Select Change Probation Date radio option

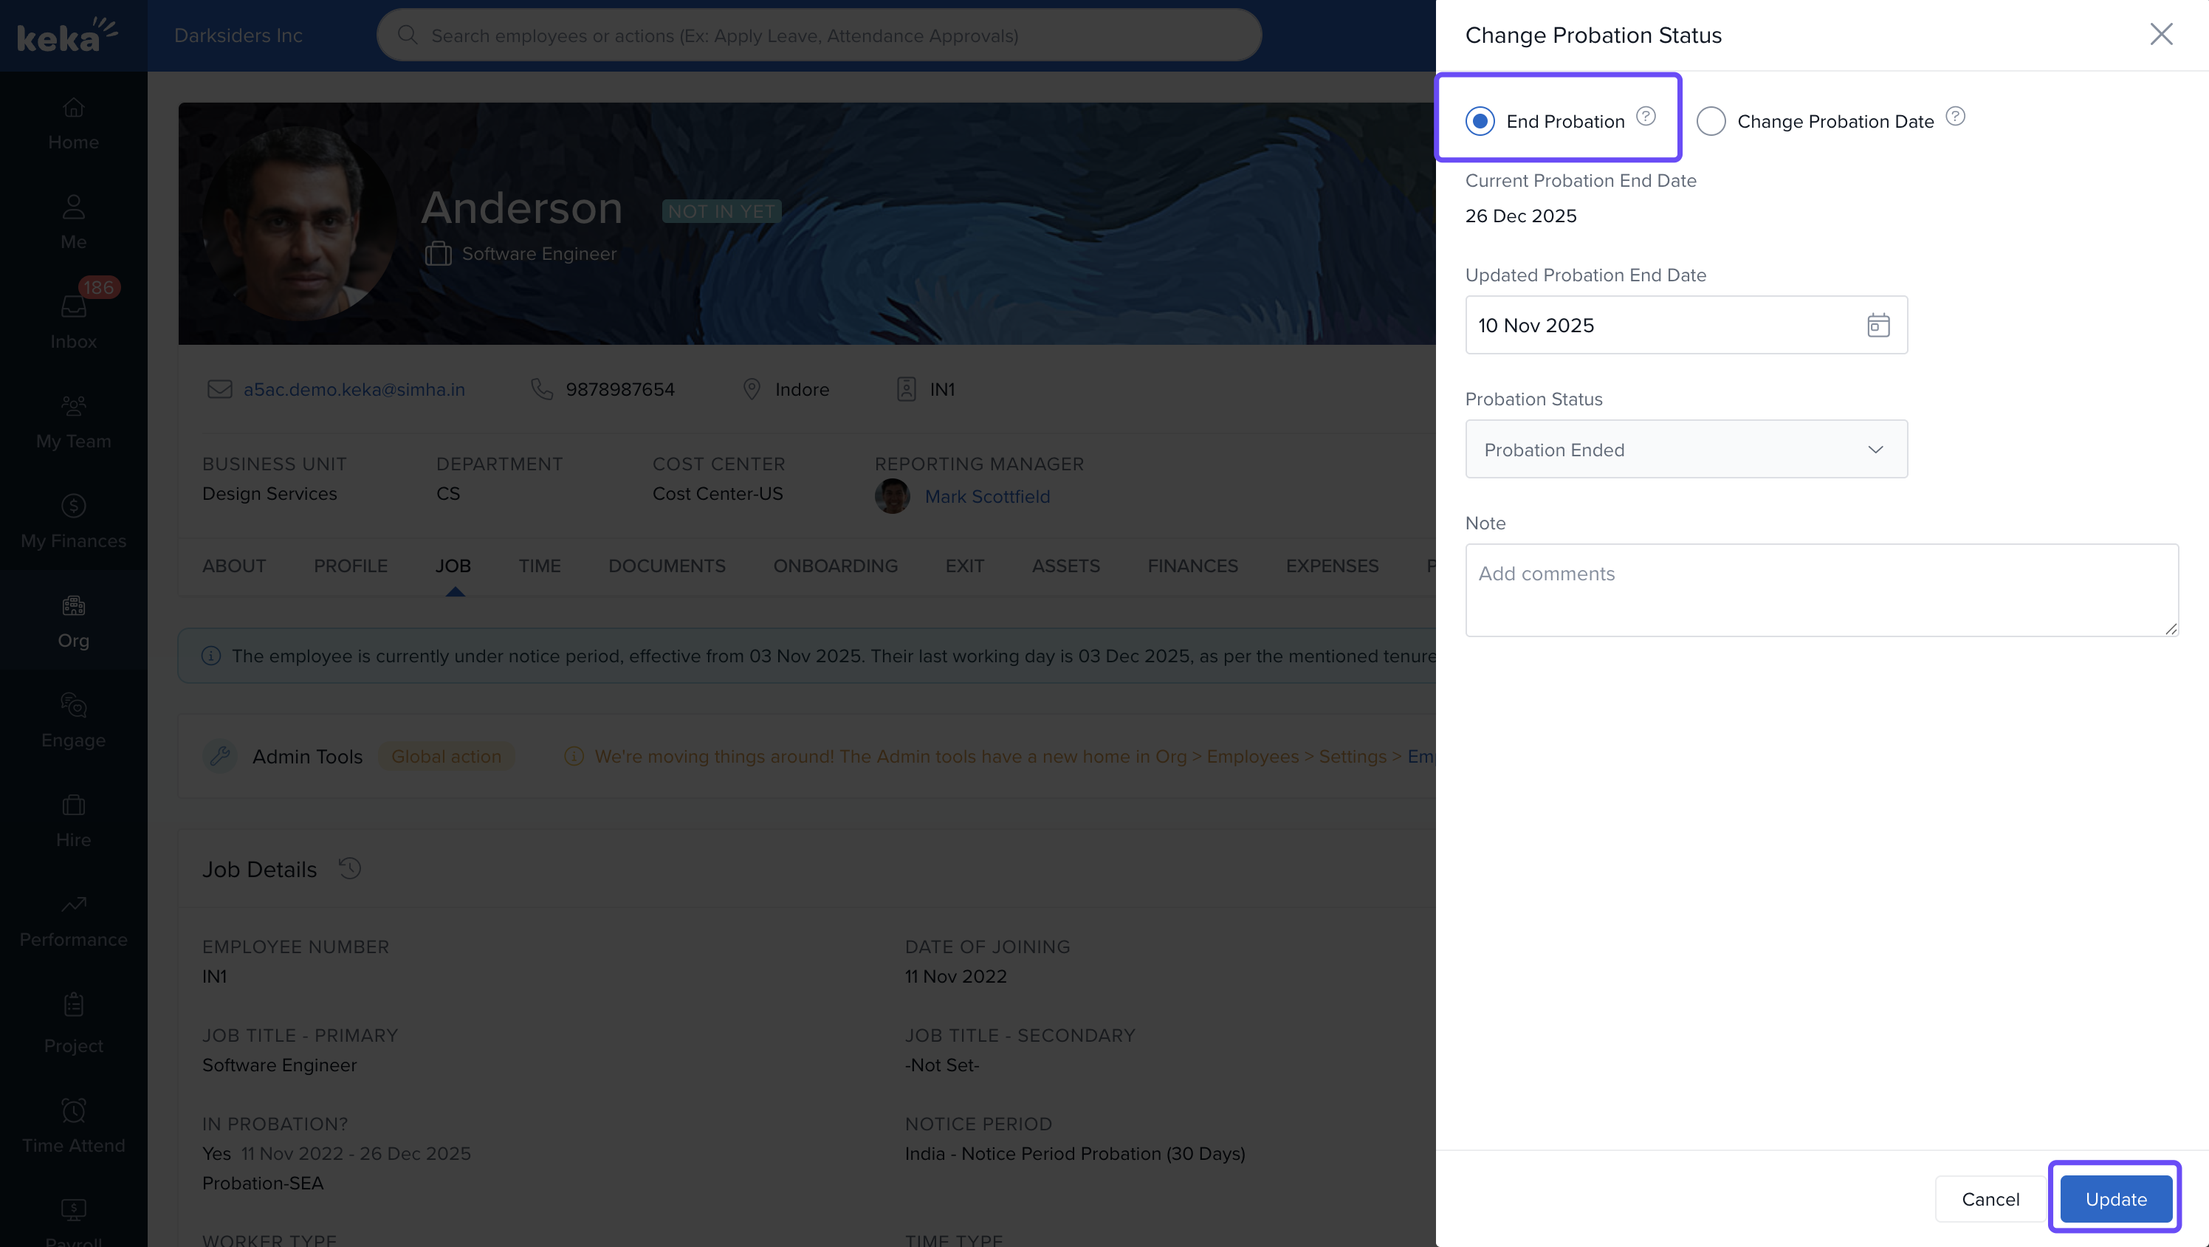[1710, 121]
